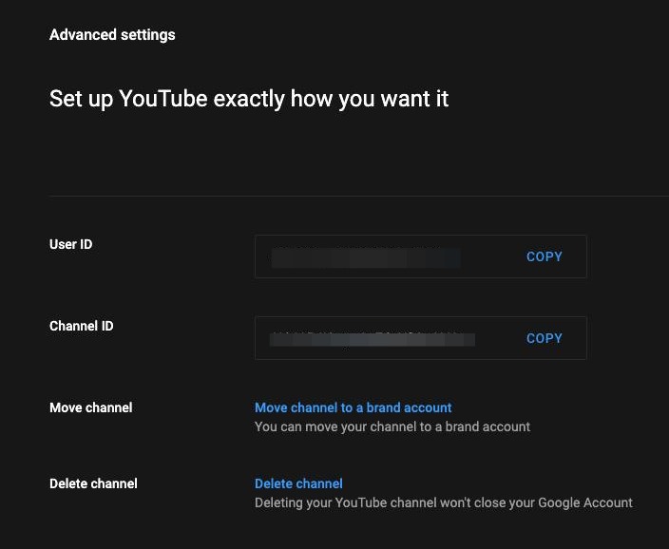Image resolution: width=669 pixels, height=549 pixels.
Task: Click the horizontal divider under the headline
Action: point(359,196)
